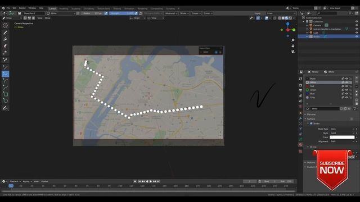Jump to the timeline start
The width and height of the screenshot is (360, 202).
[x=139, y=181]
